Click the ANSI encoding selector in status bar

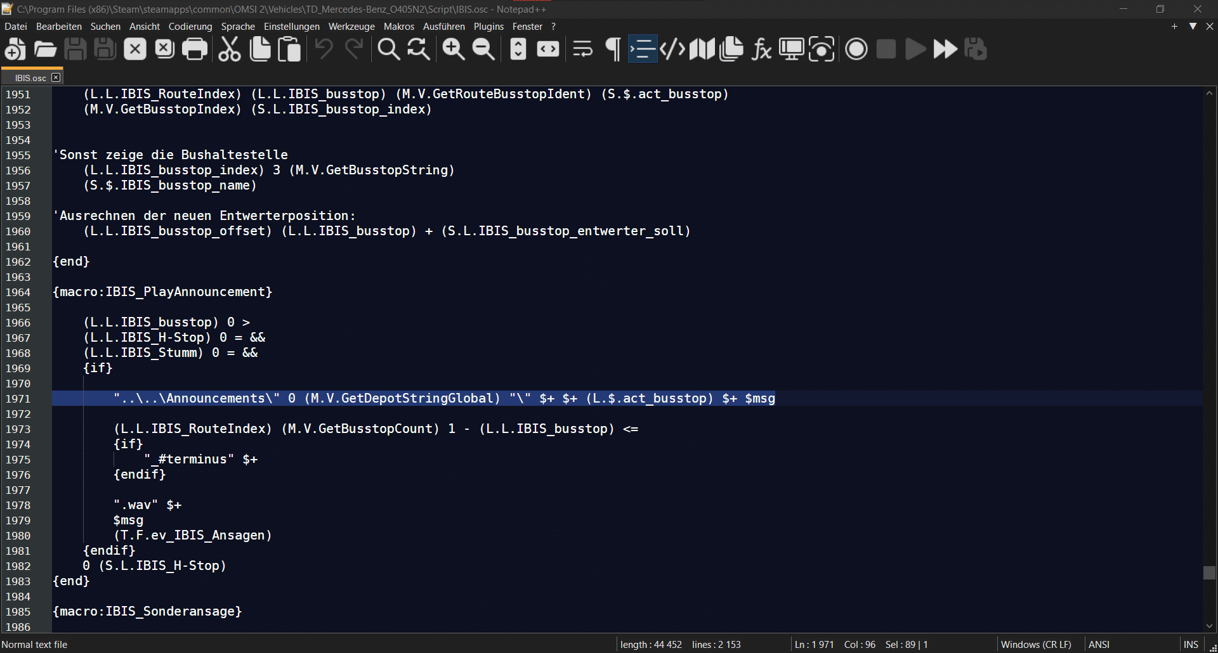pos(1099,644)
